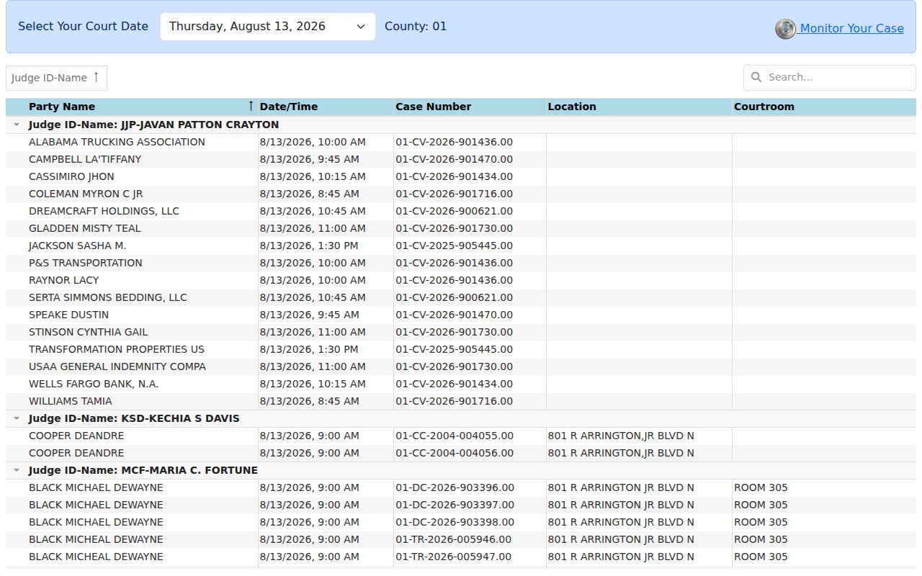This screenshot has height=576, width=922.
Task: Select the ALABAMA TRUCKING ASSOCIATION row
Action: point(461,142)
